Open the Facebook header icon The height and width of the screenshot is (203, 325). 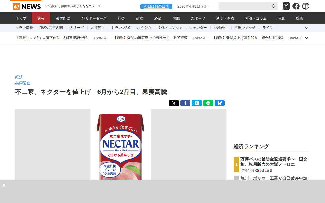point(296,6)
